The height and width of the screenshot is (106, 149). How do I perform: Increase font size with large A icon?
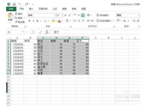click(x=66, y=15)
